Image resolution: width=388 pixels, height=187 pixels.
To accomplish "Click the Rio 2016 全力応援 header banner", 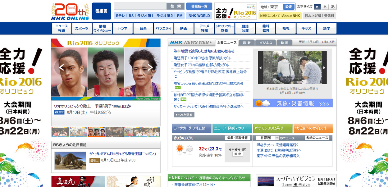I will pos(235,11).
